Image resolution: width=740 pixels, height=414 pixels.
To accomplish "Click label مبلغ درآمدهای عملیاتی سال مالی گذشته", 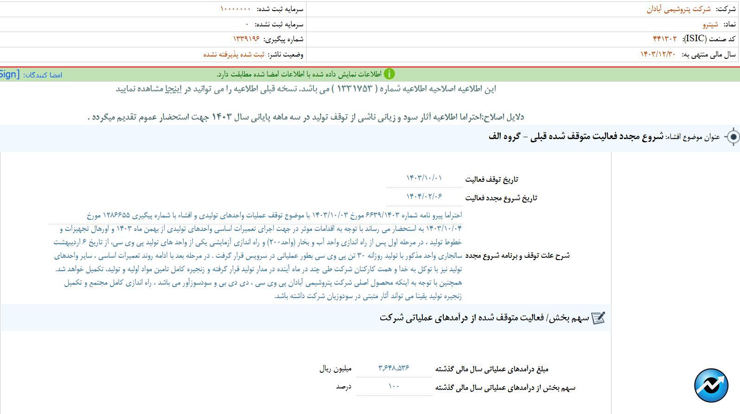I will 491,369.
